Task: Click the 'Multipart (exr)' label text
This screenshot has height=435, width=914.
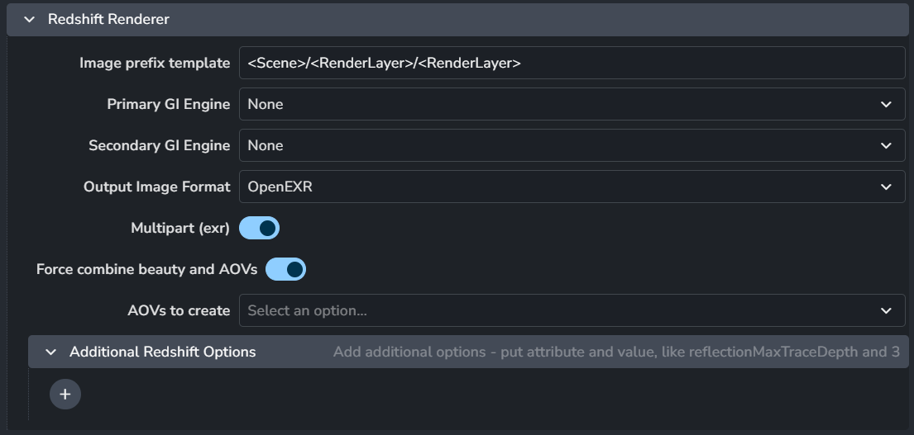Action: (x=179, y=228)
